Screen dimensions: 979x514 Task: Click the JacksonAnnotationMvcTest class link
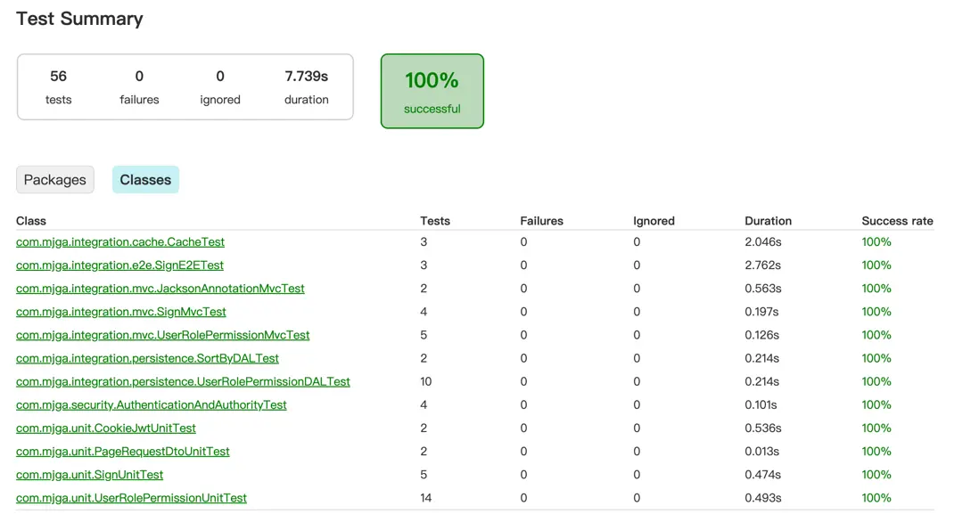click(x=160, y=289)
